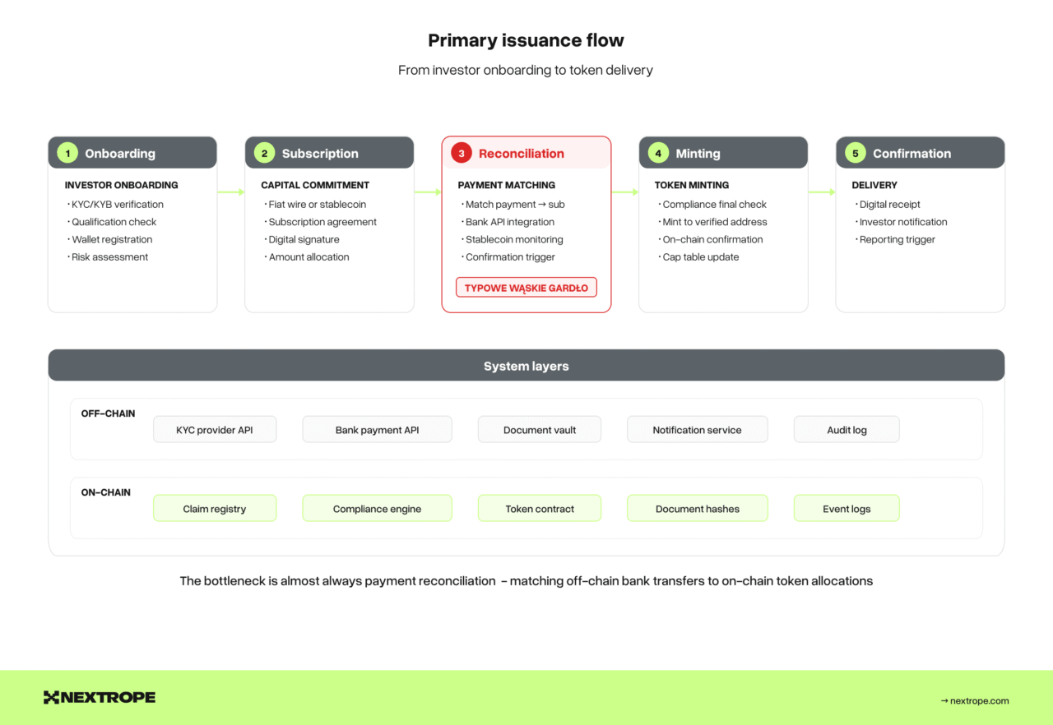Click the step 2 Subscription number badge

[264, 154]
